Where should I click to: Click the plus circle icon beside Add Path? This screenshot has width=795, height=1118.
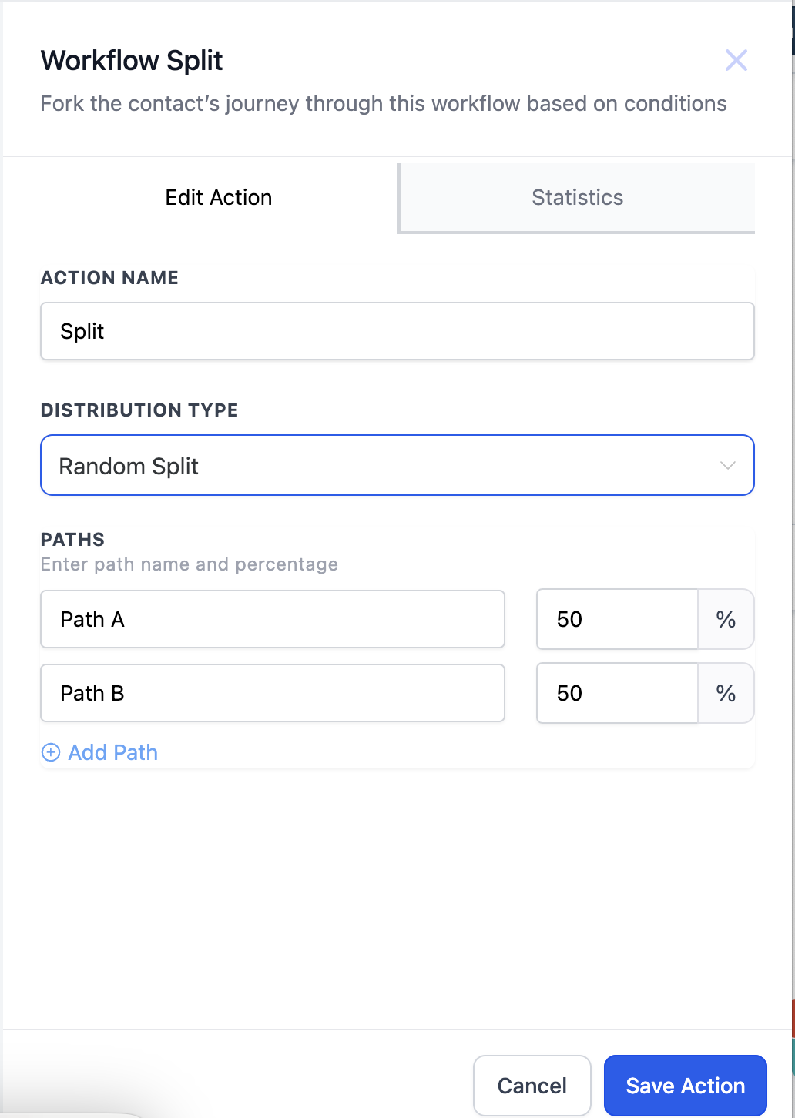(x=51, y=752)
